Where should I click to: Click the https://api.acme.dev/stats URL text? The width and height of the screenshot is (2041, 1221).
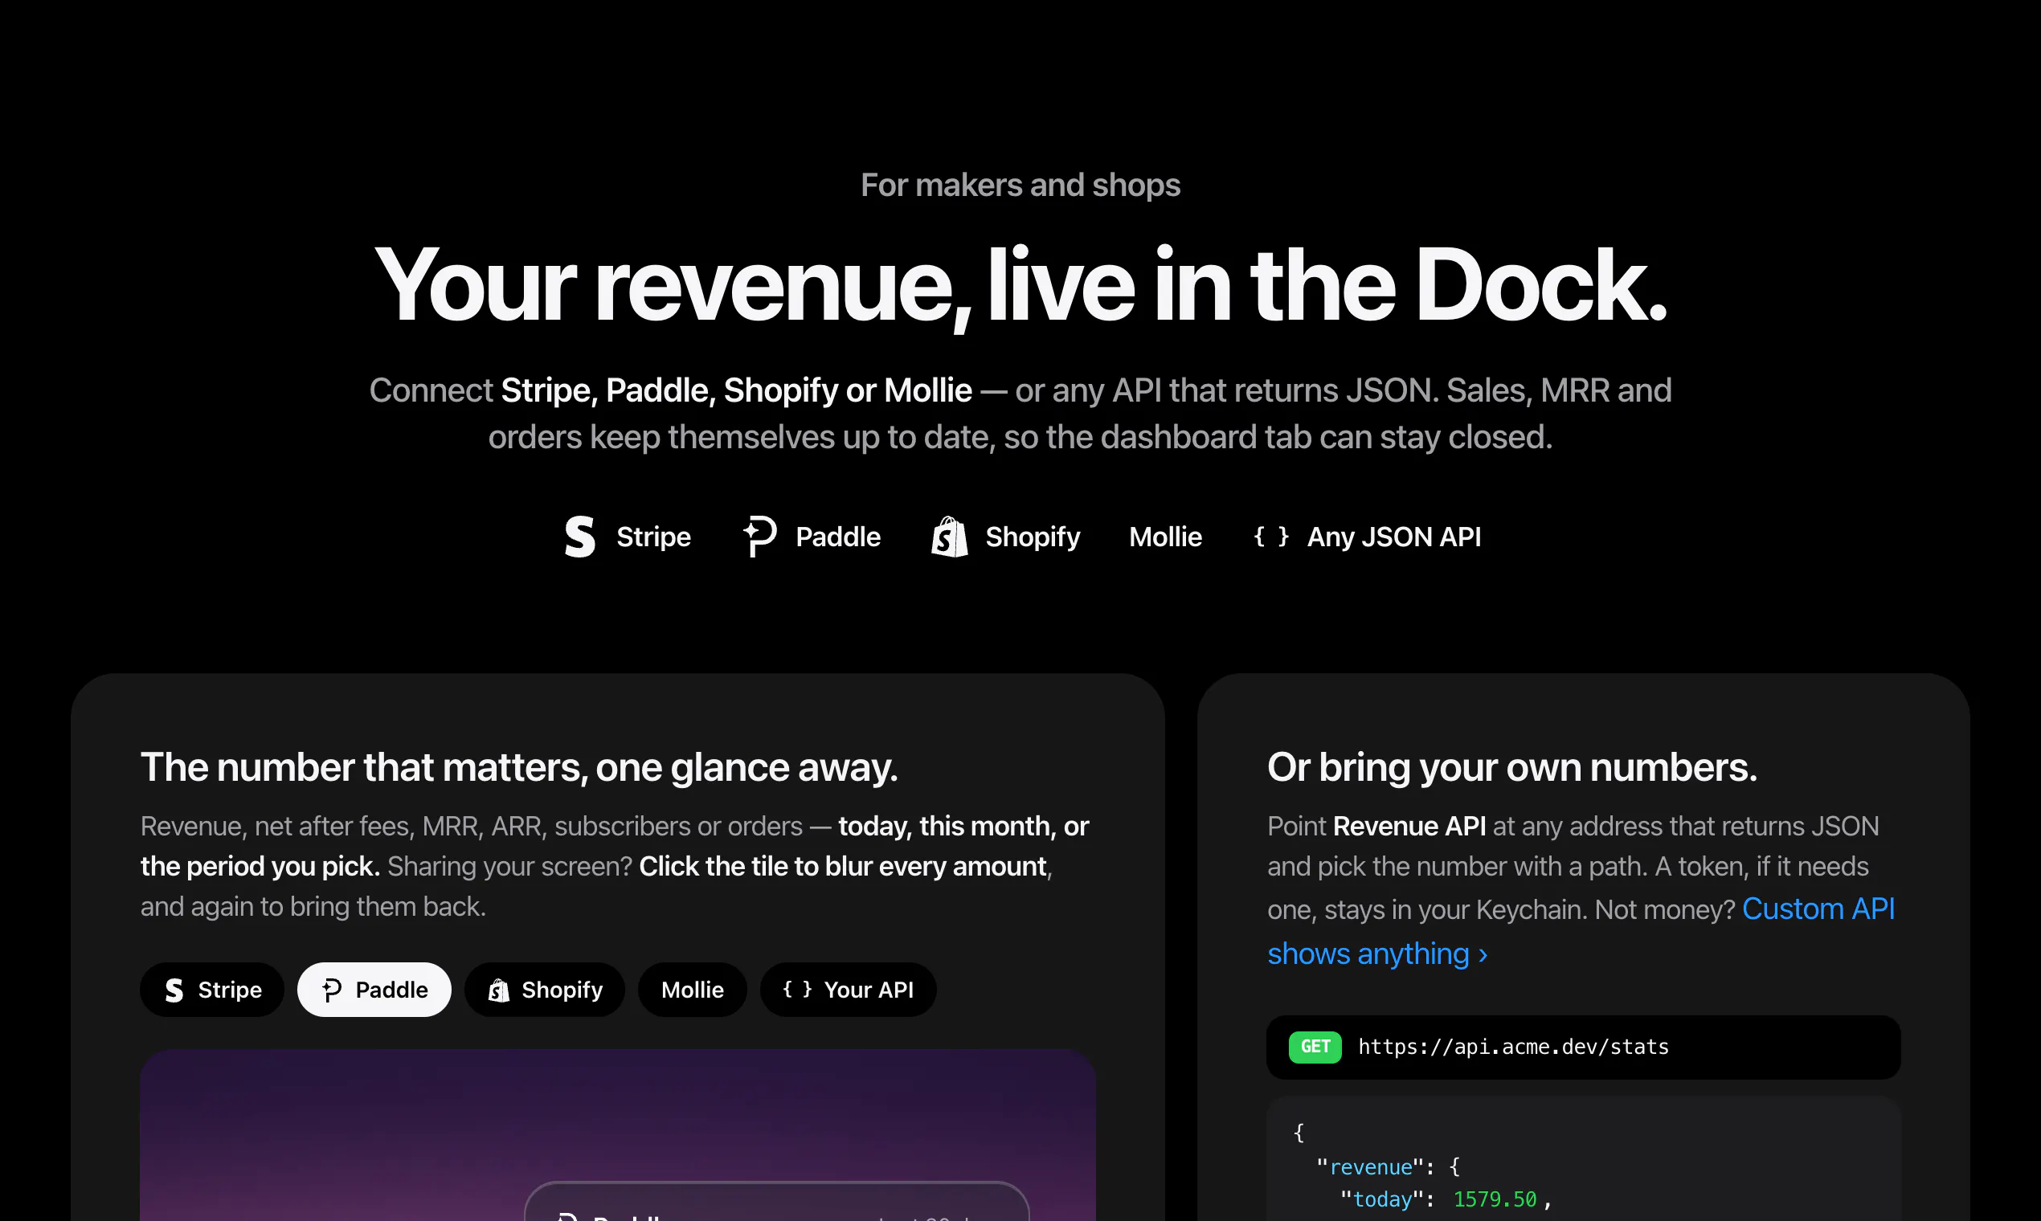click(1513, 1047)
